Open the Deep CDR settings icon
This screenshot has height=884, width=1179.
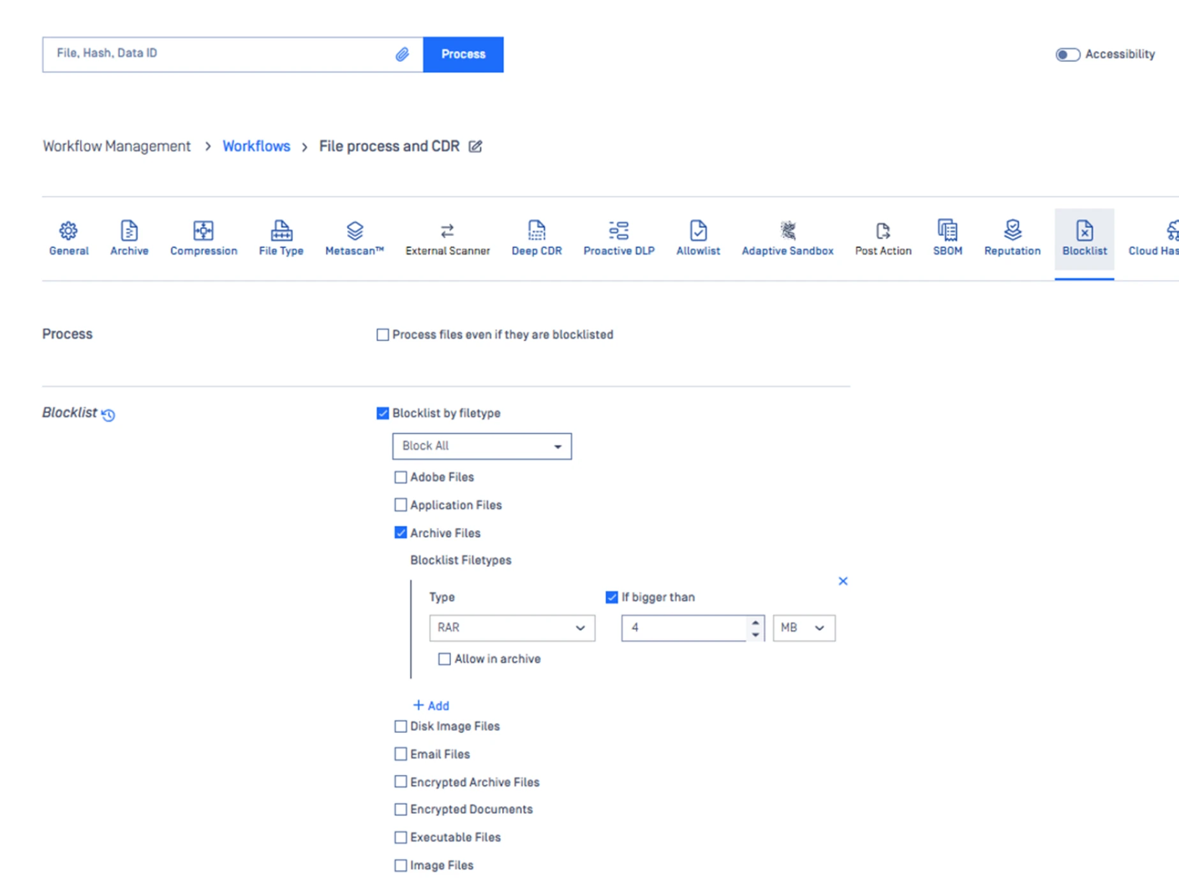click(537, 230)
